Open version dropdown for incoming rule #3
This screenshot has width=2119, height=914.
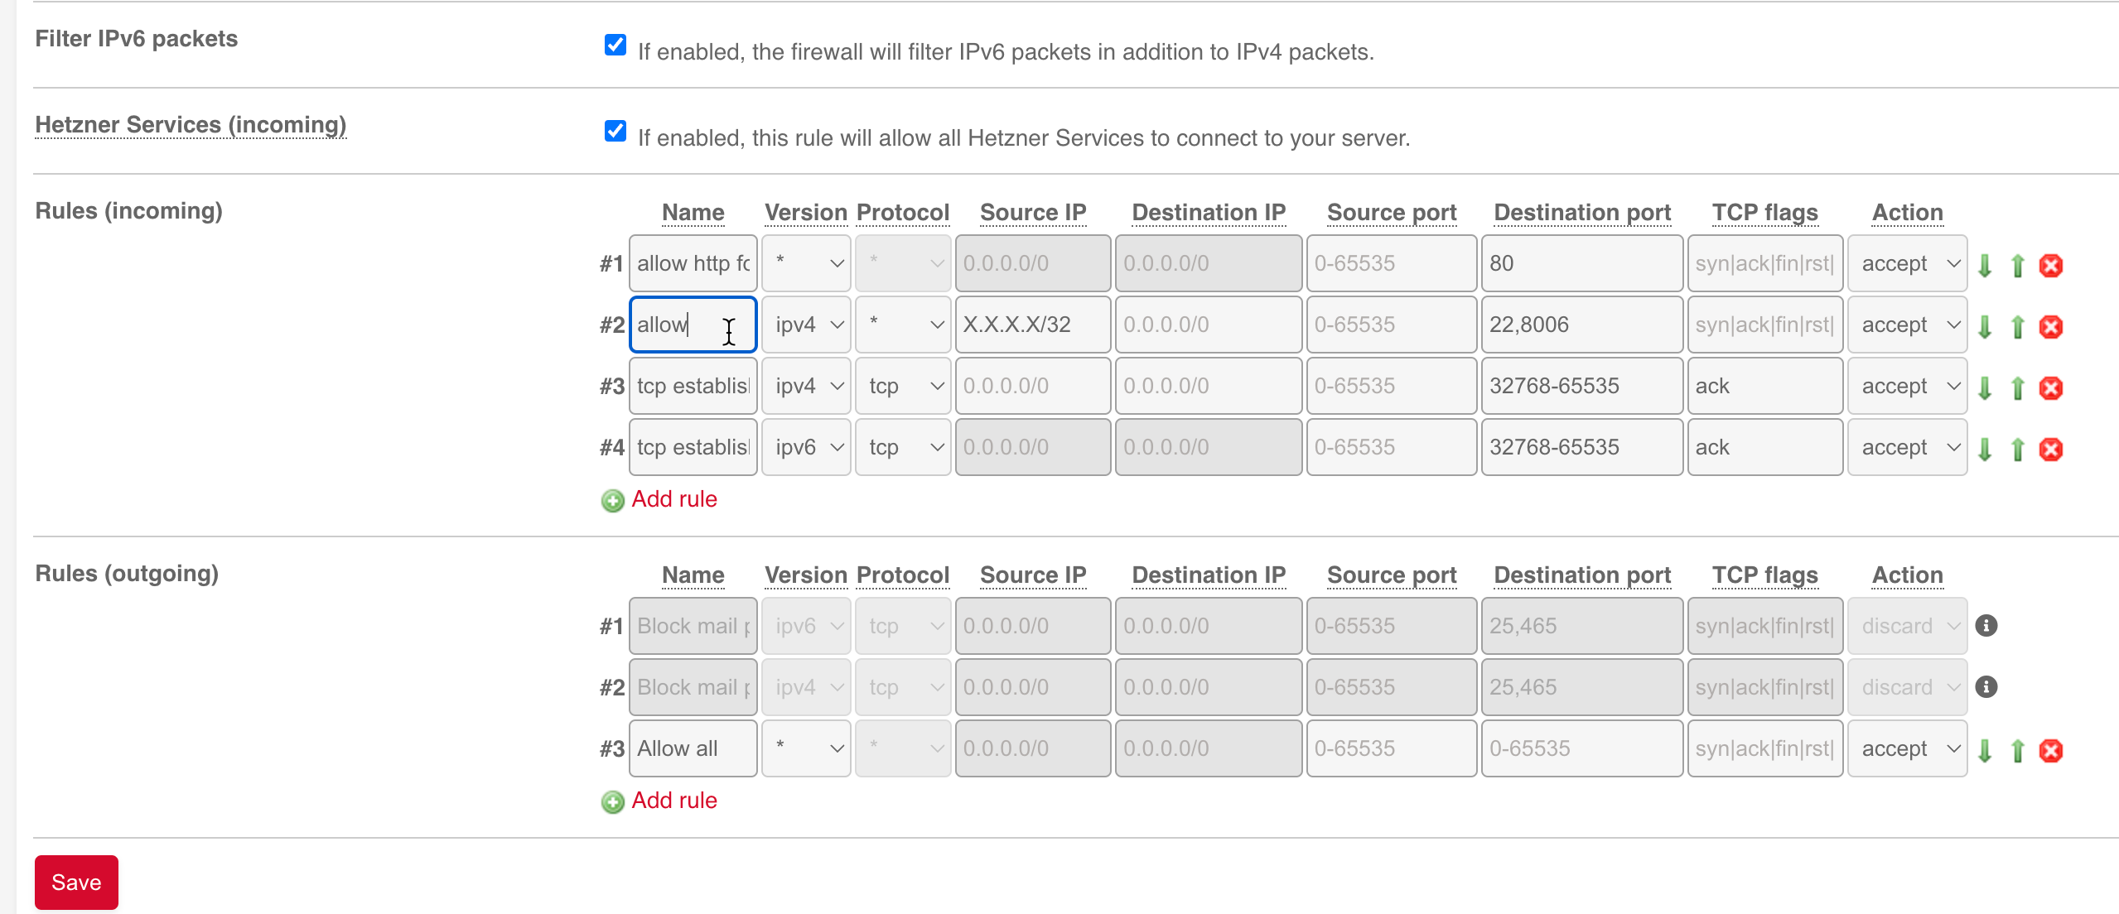(806, 386)
